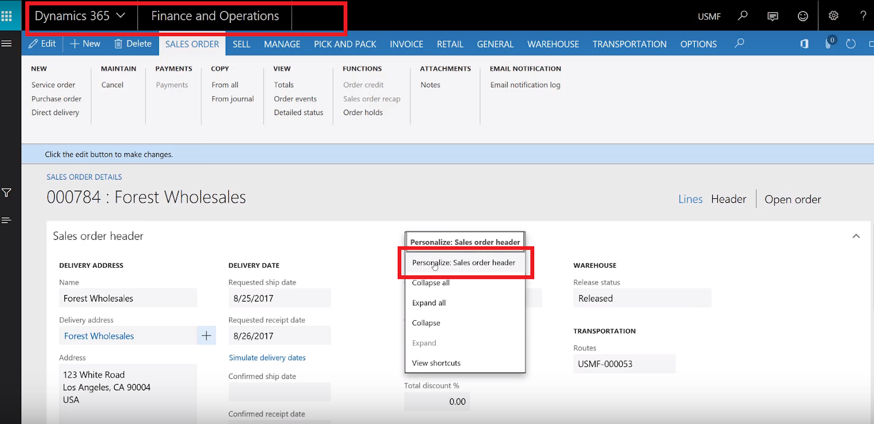This screenshot has width=874, height=424.
Task: Open the GENERAL tab
Action: point(495,44)
